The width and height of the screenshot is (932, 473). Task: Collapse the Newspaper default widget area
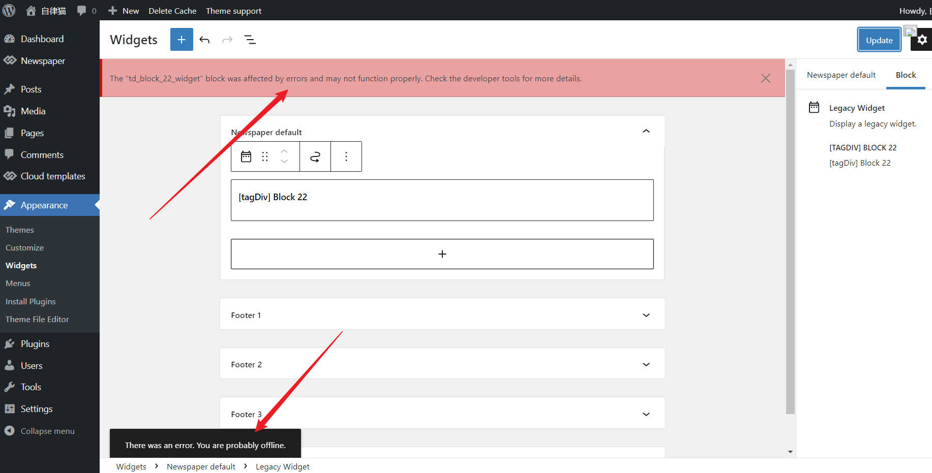coord(646,131)
